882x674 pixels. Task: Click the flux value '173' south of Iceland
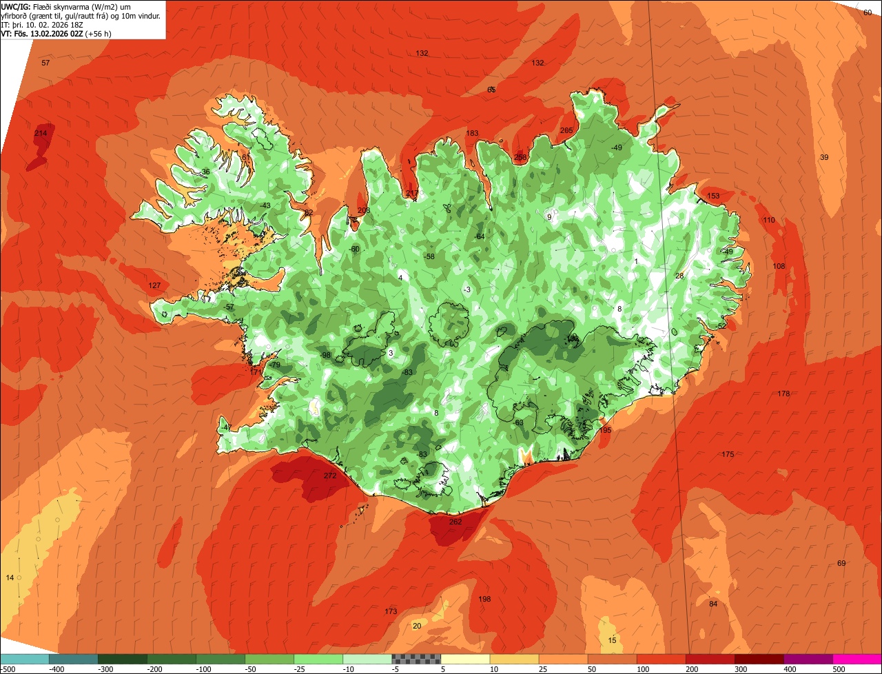(x=391, y=611)
